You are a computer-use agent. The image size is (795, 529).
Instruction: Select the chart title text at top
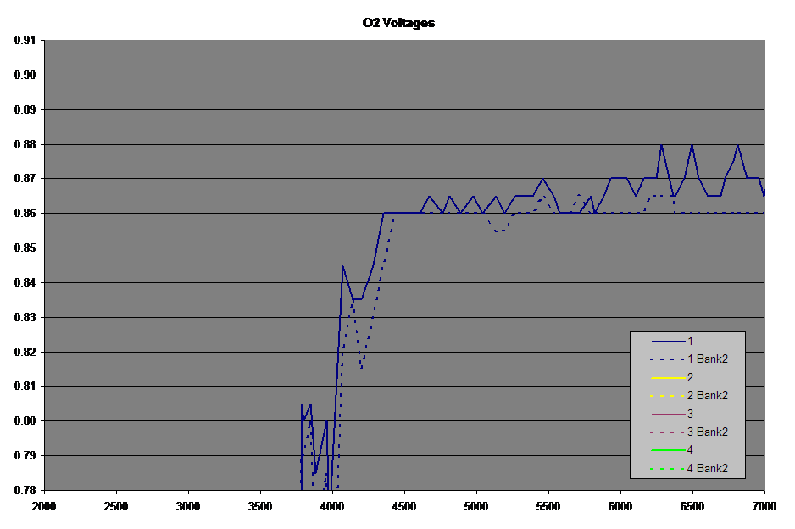click(397, 23)
